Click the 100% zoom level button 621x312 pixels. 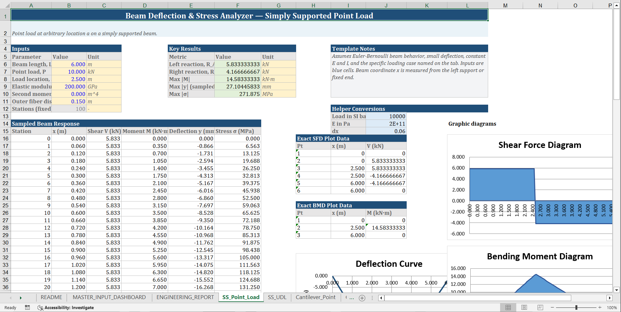point(612,307)
